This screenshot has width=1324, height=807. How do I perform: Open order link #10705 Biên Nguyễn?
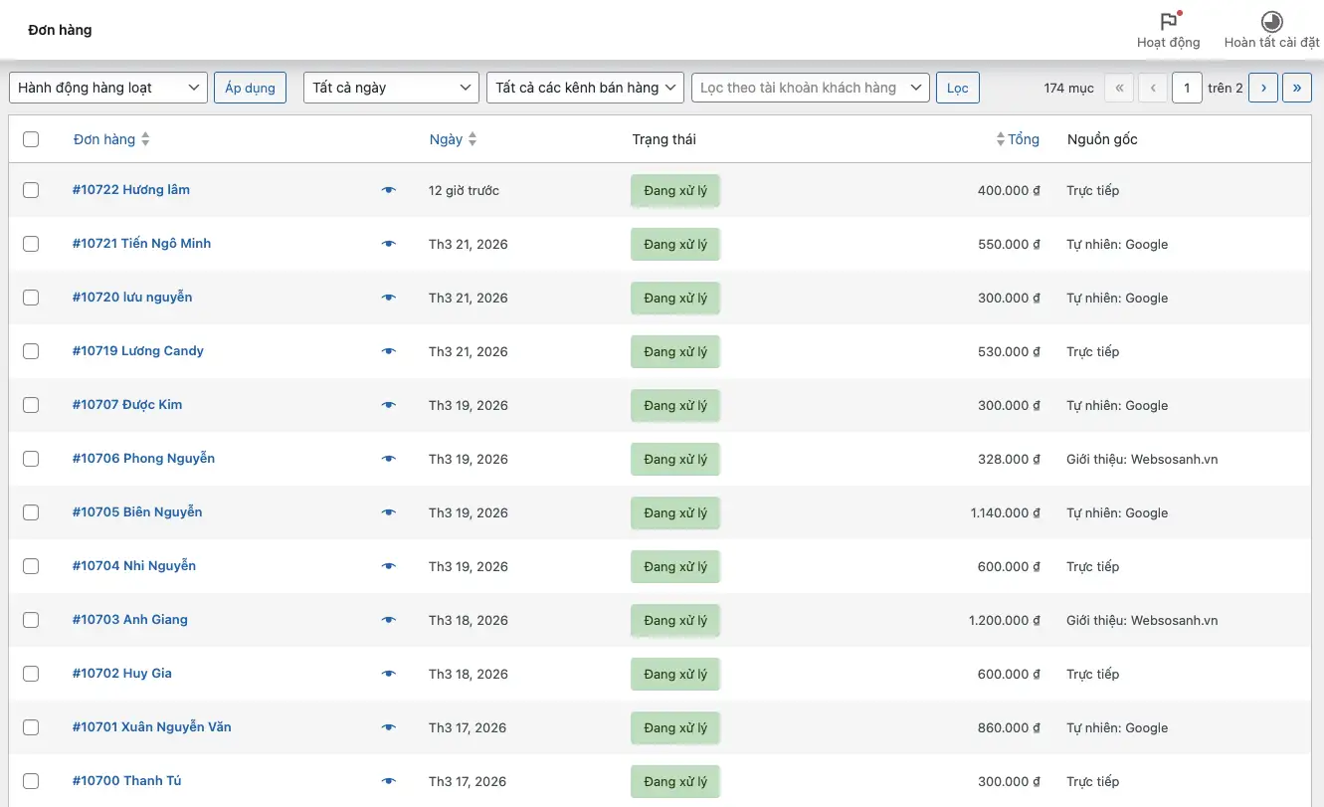(137, 512)
